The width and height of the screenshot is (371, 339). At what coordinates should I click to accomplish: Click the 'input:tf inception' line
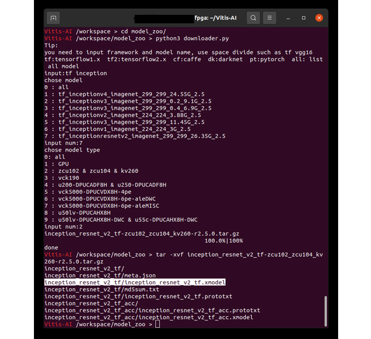tap(75, 73)
